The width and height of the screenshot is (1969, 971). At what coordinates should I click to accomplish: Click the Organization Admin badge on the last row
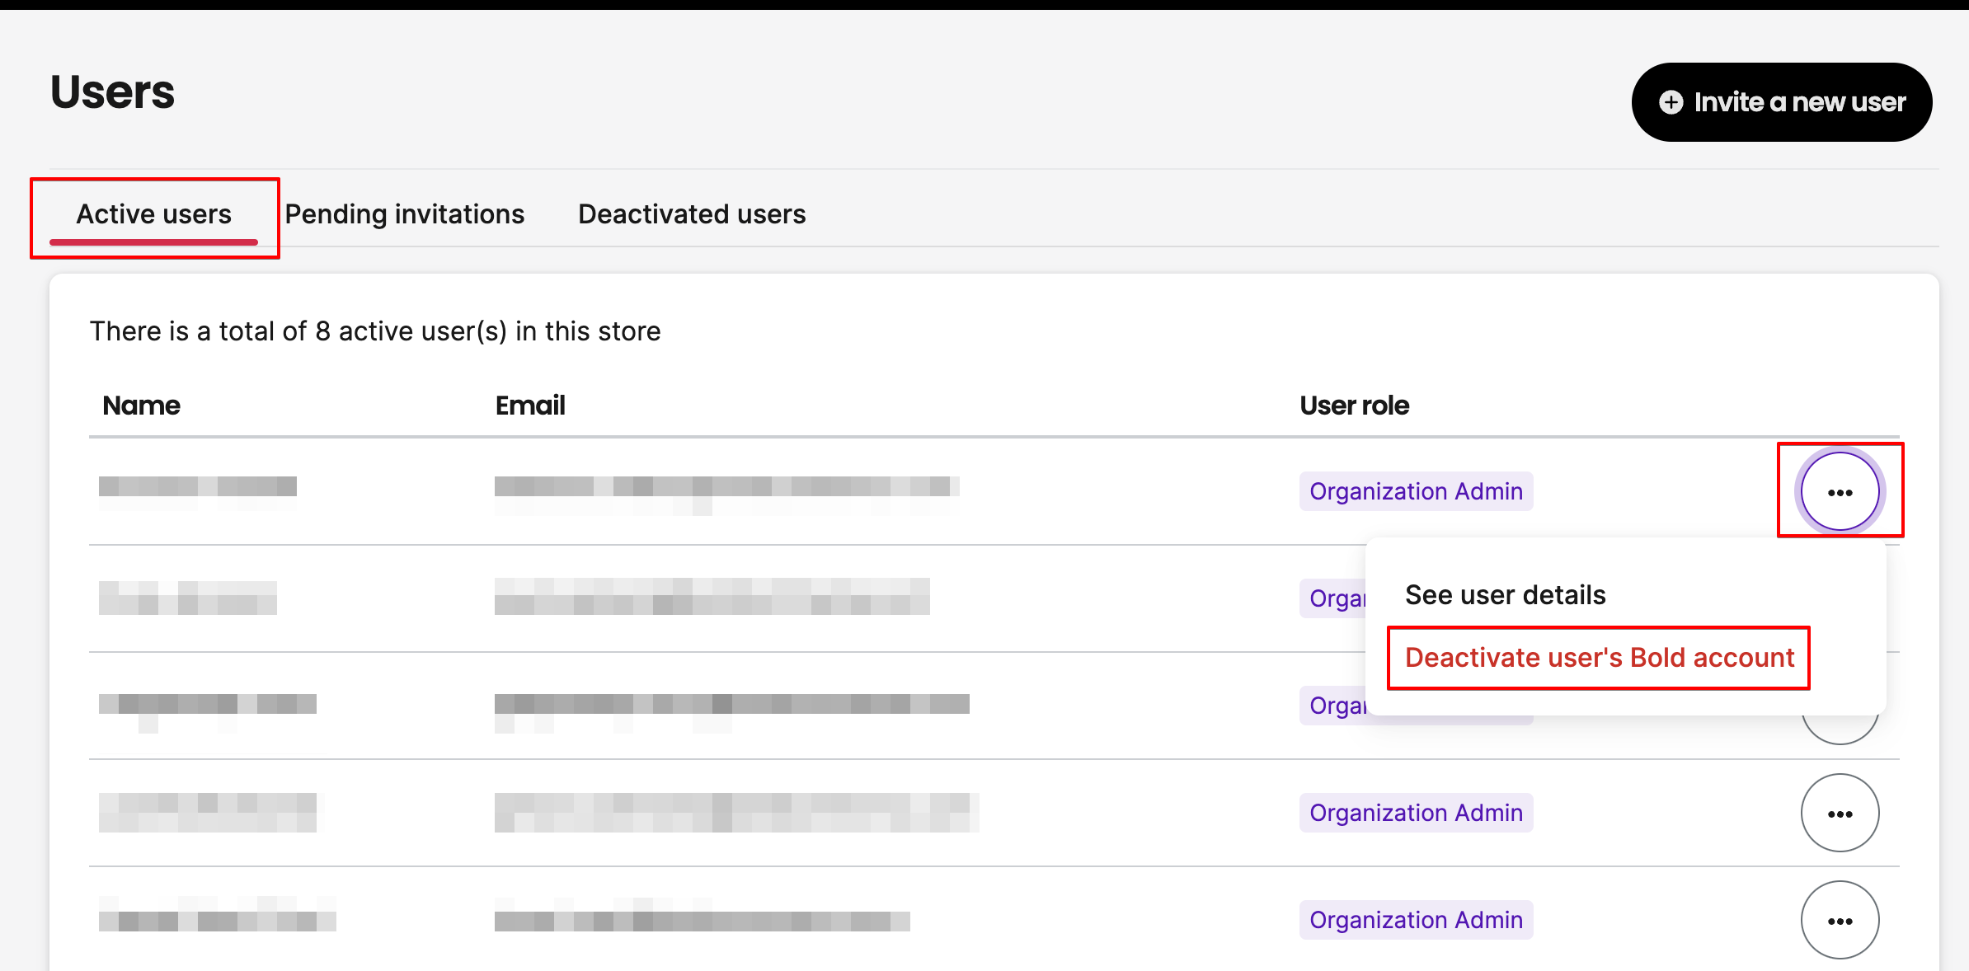coord(1416,919)
